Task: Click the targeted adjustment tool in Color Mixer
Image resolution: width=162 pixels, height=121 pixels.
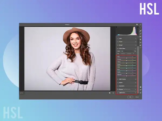Action: pos(135,51)
